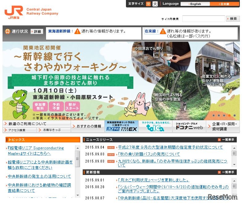Select the 日本語 language tab
The image size is (242, 204).
[224, 4]
